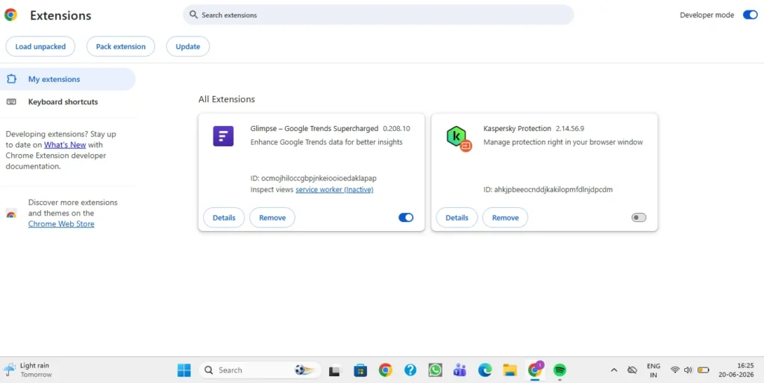Click the Update button
Image resolution: width=764 pixels, height=383 pixels.
(187, 47)
